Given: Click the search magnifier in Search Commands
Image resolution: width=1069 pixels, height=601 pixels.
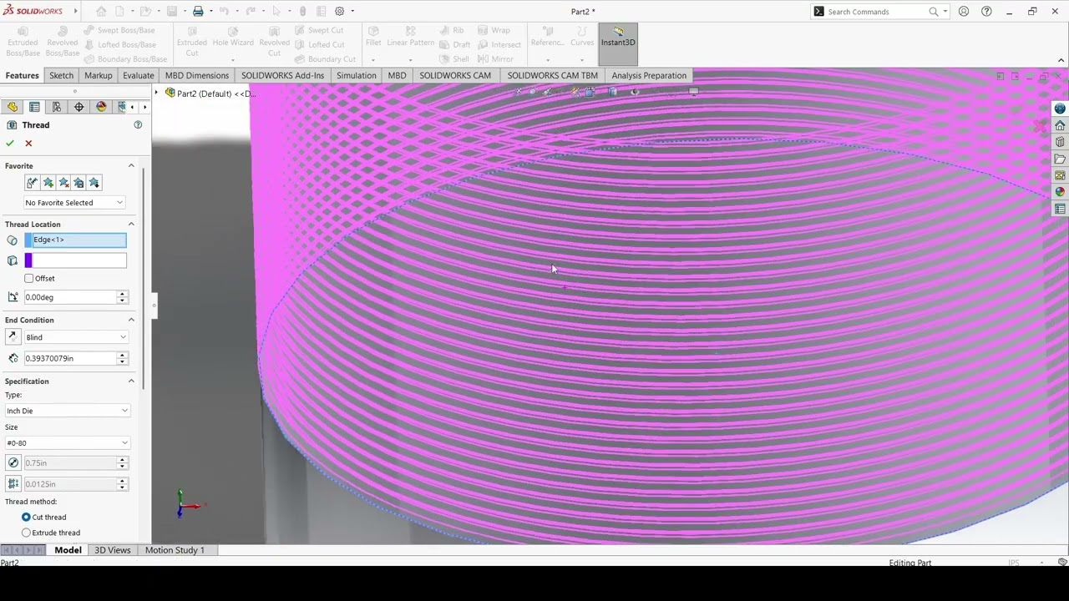Looking at the screenshot, I should tap(933, 12).
